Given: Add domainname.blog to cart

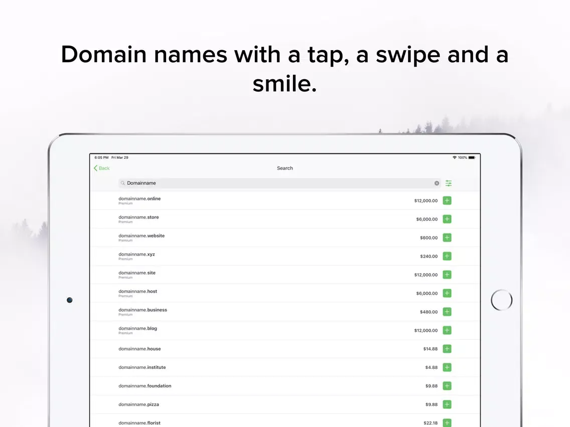Looking at the screenshot, I should pyautogui.click(x=447, y=330).
